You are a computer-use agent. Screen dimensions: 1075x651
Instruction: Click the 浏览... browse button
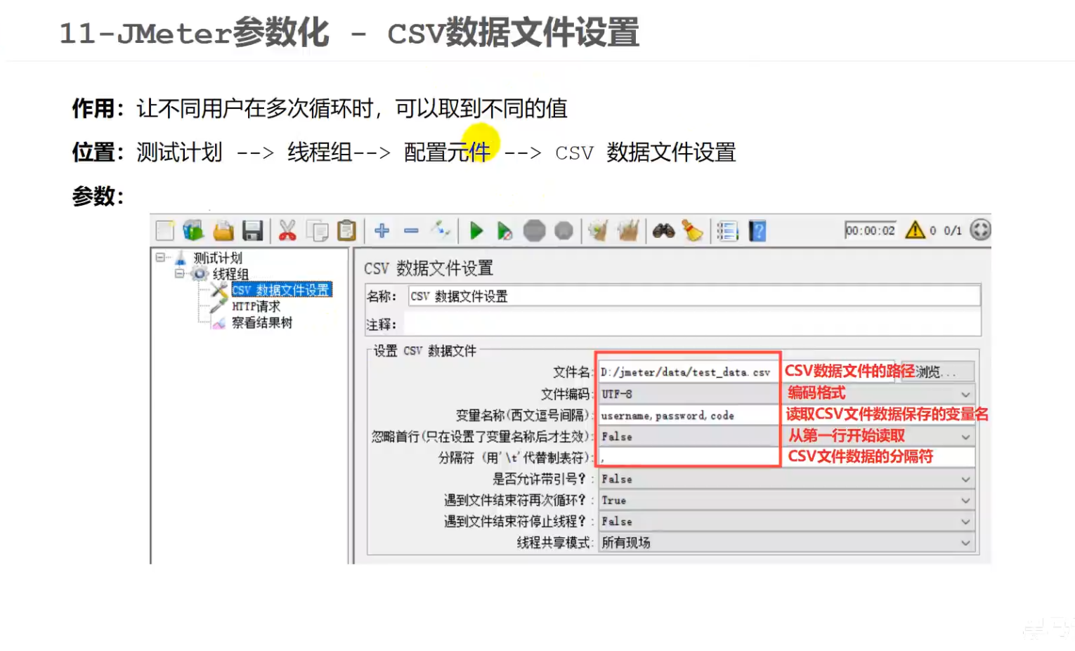point(938,371)
